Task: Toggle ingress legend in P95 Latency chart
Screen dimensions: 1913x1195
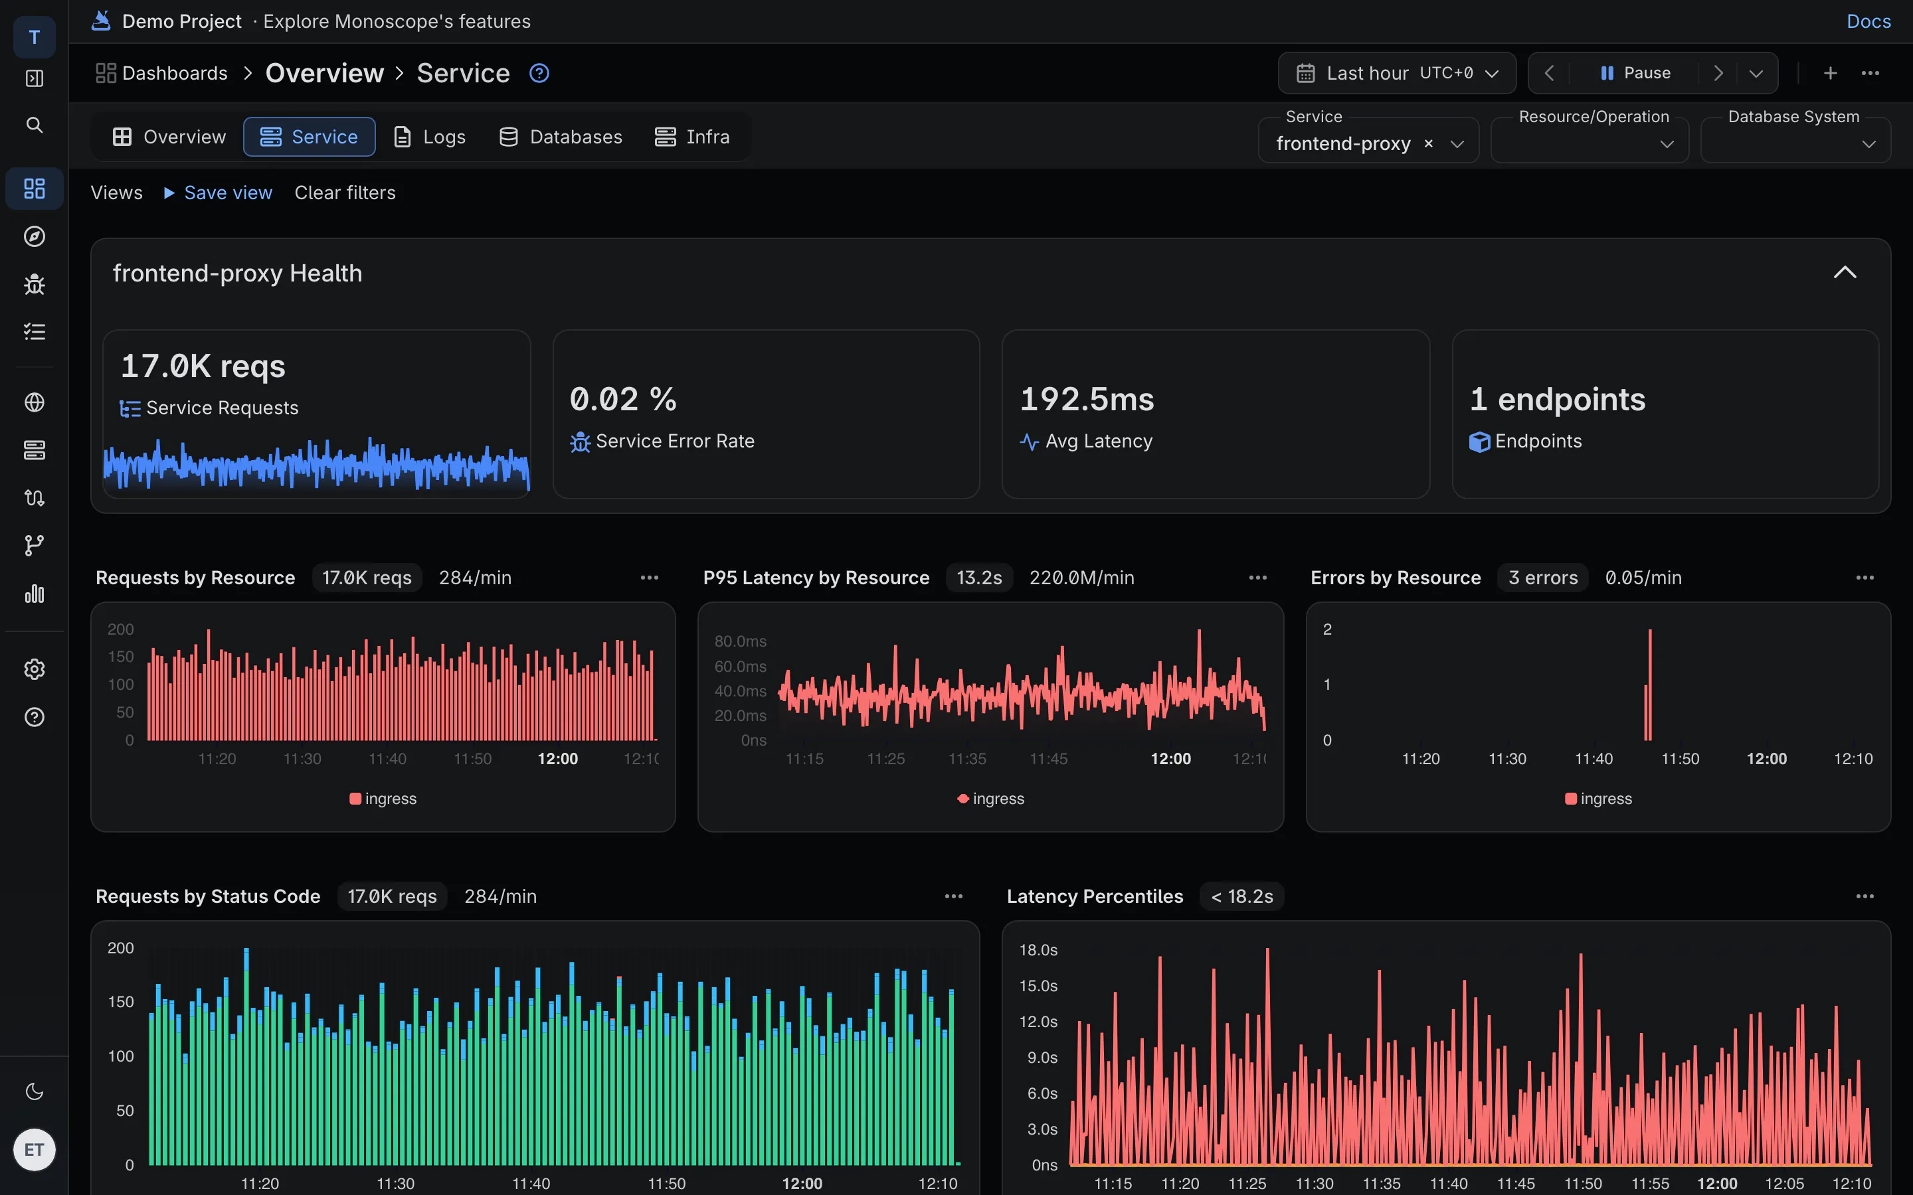Action: 990,798
